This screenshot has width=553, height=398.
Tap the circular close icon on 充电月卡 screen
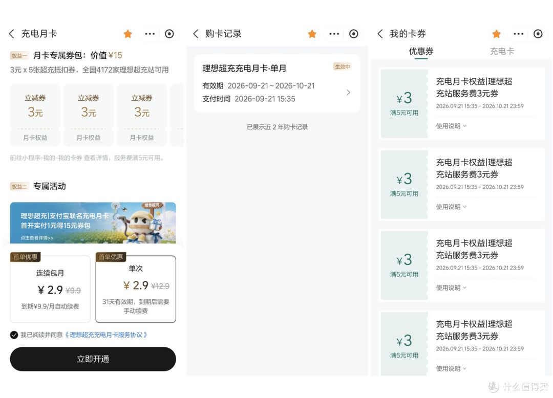point(169,34)
